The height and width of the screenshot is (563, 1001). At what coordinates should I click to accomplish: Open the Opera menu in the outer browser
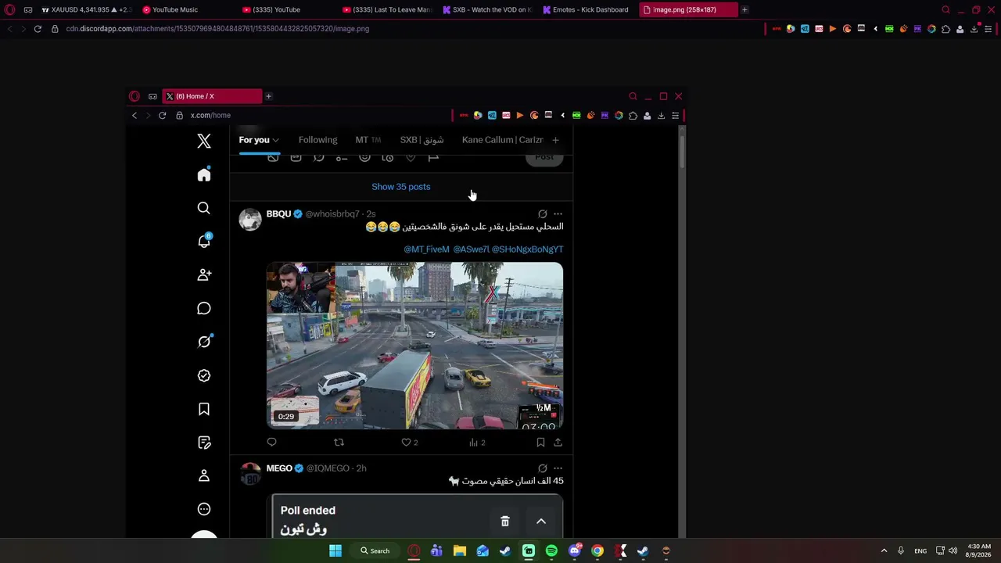10,10
